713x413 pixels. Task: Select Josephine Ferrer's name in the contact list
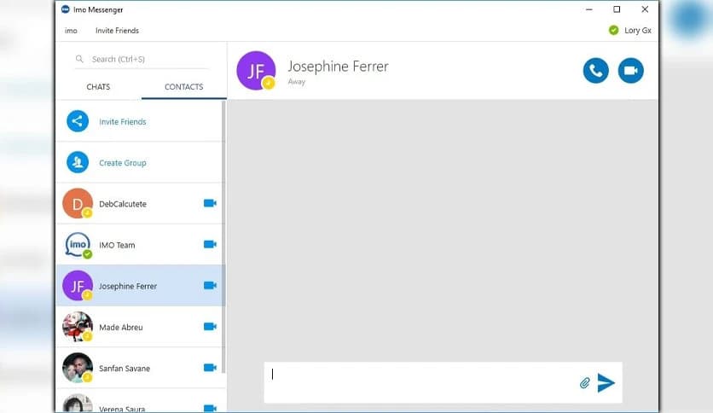(128, 286)
